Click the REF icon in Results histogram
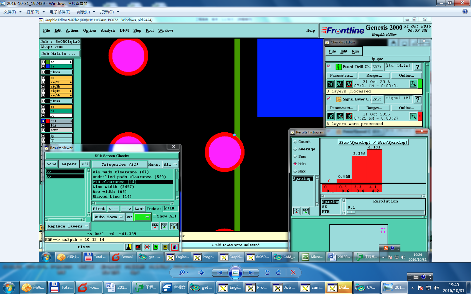The width and height of the screenshot is (471, 294). 305,211
